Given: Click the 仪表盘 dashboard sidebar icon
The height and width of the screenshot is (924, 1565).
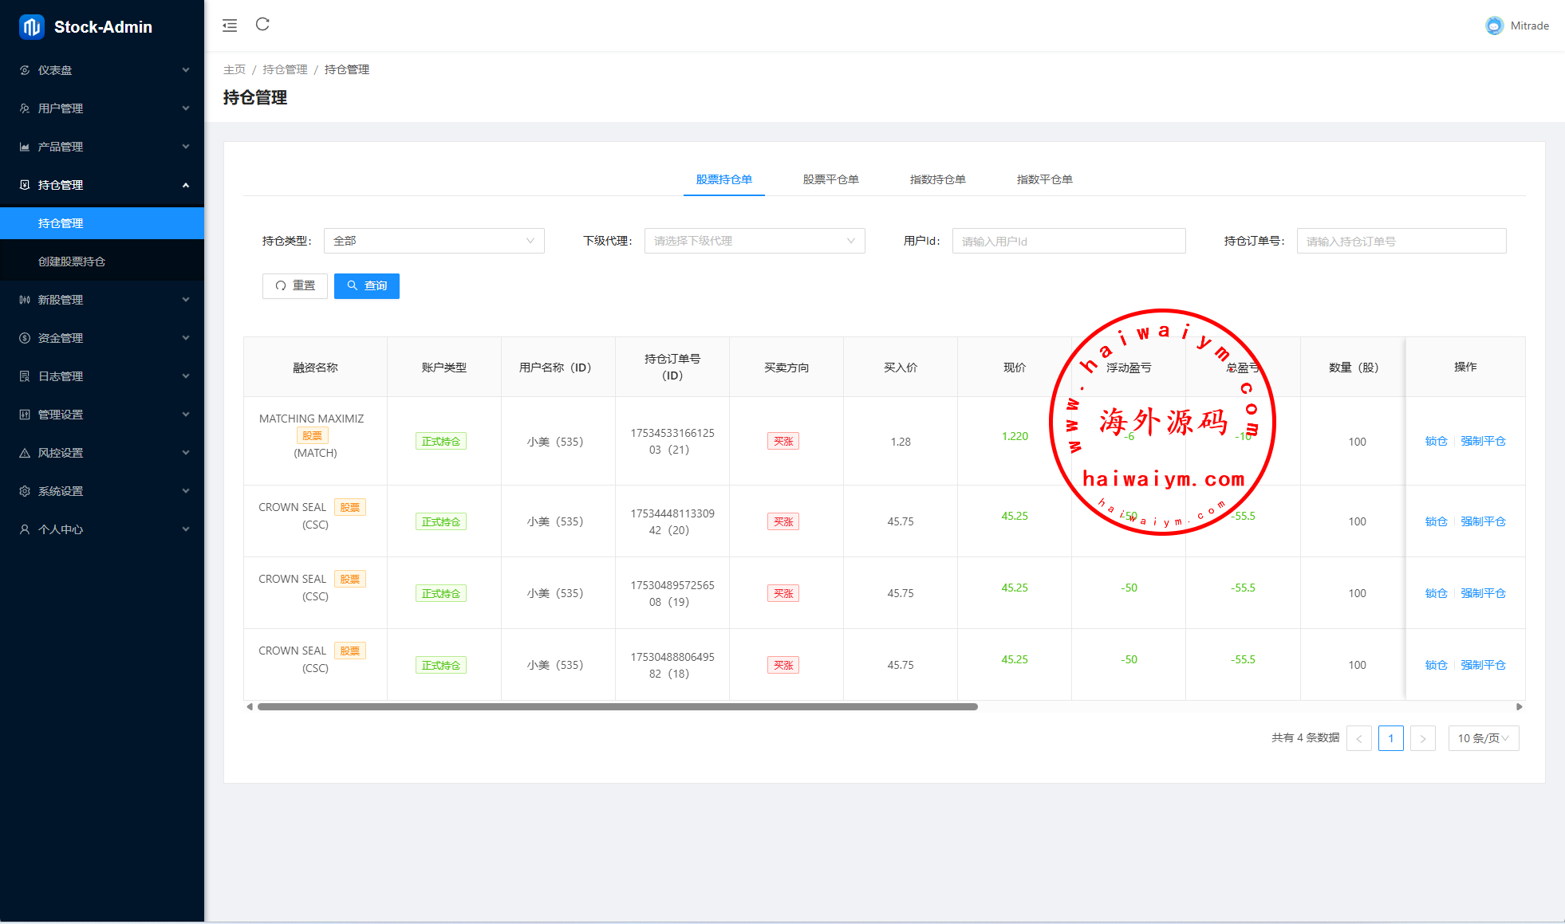Looking at the screenshot, I should 25,70.
